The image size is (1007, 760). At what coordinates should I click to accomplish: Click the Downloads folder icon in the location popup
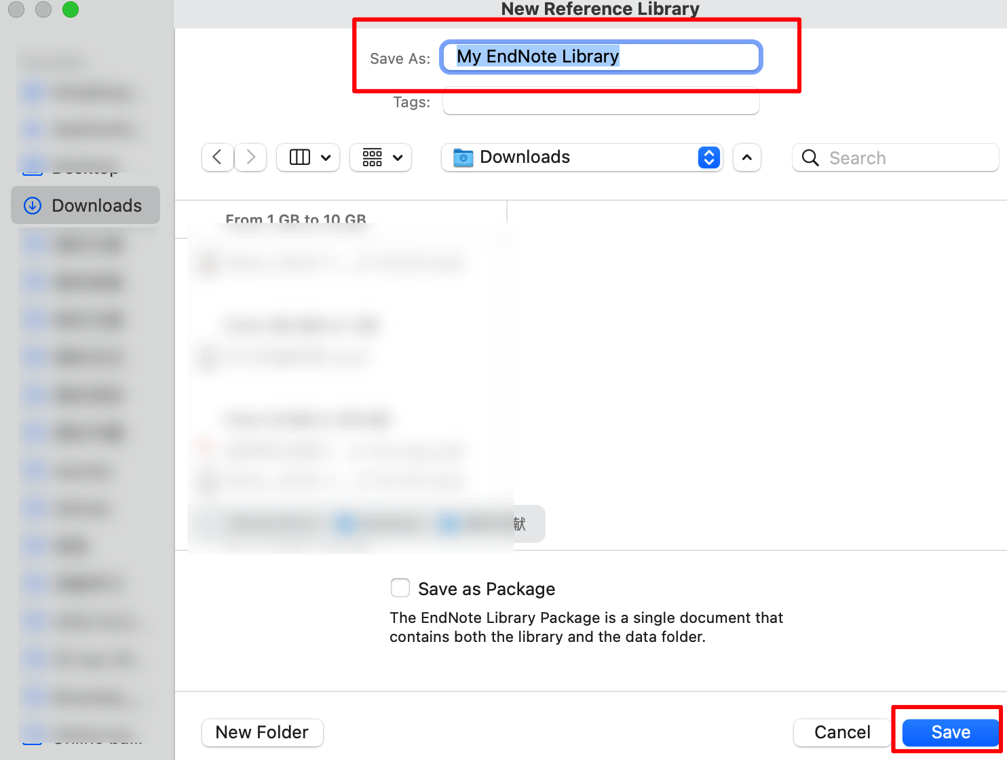(463, 157)
